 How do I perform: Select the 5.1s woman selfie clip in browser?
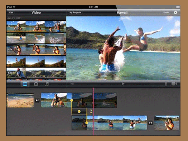tap(36, 50)
